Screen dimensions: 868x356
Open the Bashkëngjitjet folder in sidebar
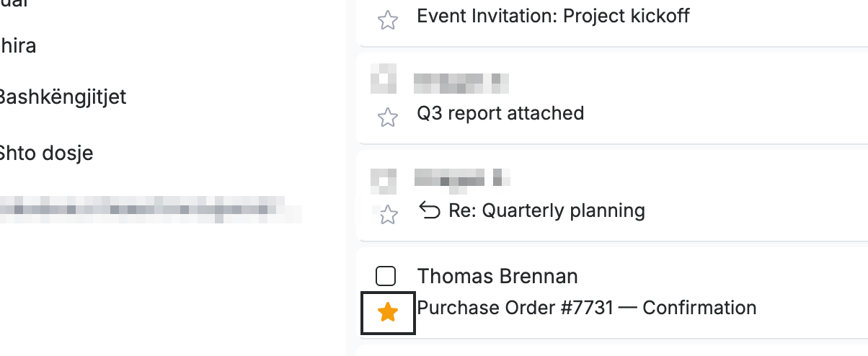coord(62,97)
